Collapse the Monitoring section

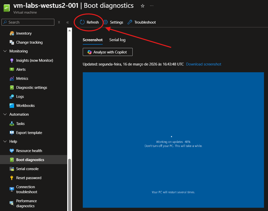pos(5,51)
